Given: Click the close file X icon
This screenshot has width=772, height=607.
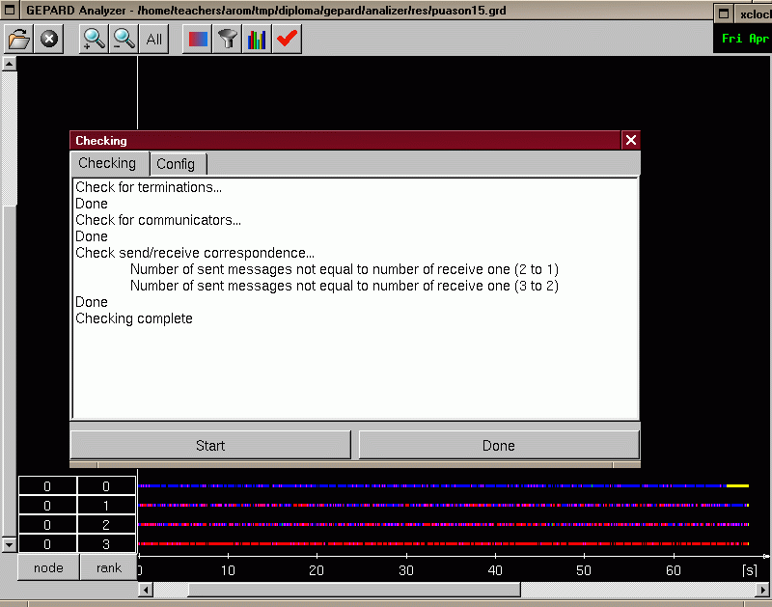Looking at the screenshot, I should [49, 40].
